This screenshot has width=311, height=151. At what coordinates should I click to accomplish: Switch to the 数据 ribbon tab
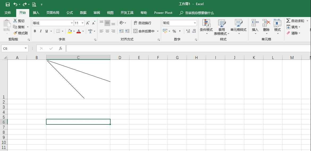tap(83, 13)
